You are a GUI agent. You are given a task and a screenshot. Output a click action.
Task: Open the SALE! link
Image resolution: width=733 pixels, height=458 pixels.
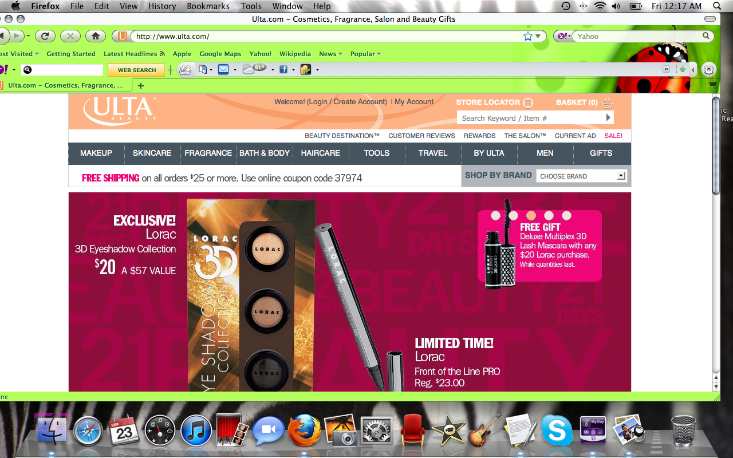tap(613, 136)
